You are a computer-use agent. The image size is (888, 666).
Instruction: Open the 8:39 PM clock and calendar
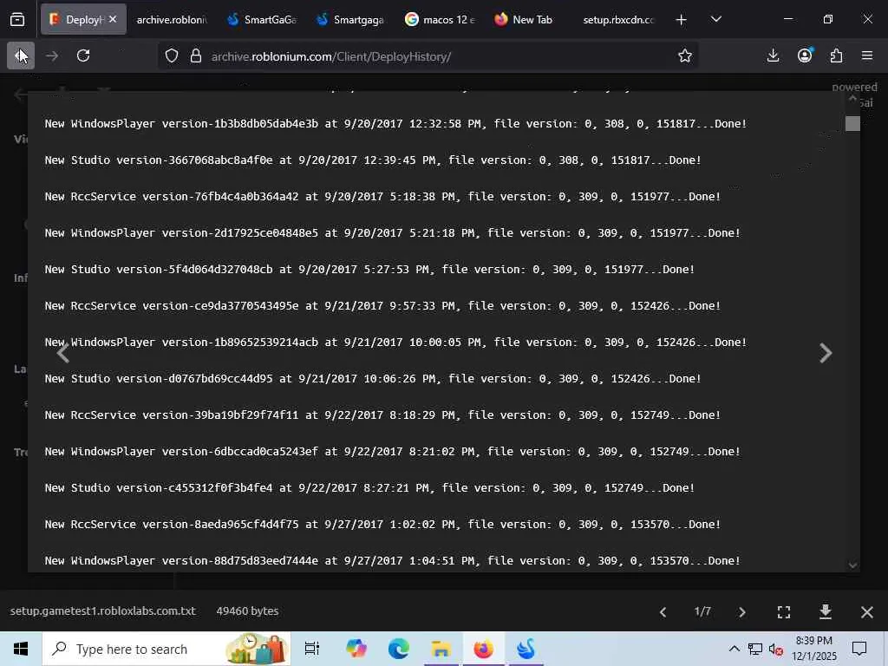point(814,649)
